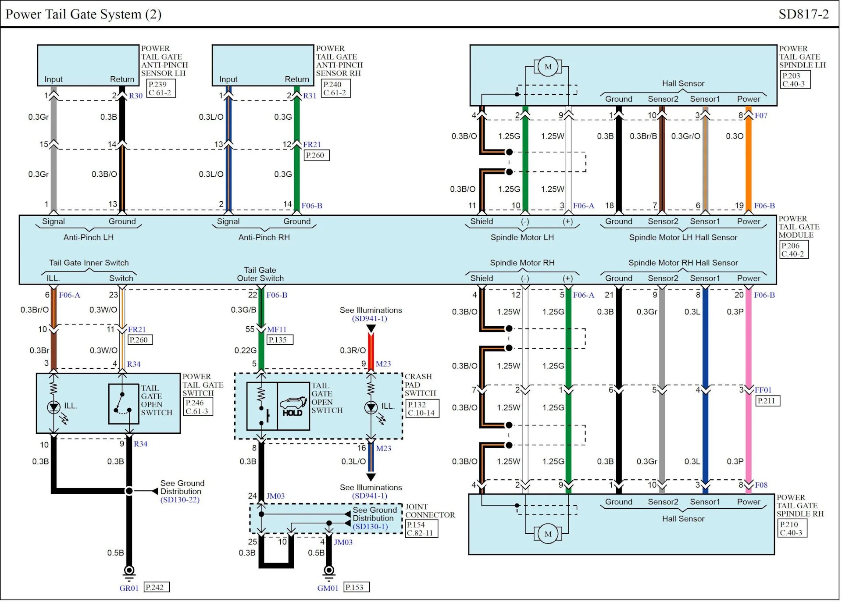Select the 'Spindle Motor RH Hall Sensor' label
Viewport: 842px width, 603px height.
(683, 263)
